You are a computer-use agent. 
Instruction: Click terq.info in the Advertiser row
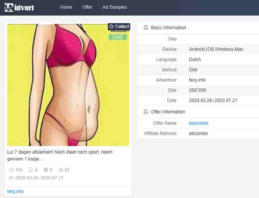tap(197, 80)
